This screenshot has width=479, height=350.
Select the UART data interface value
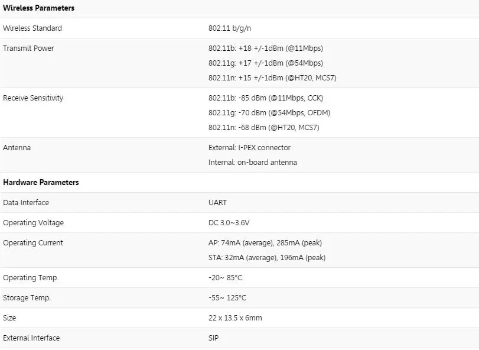217,203
